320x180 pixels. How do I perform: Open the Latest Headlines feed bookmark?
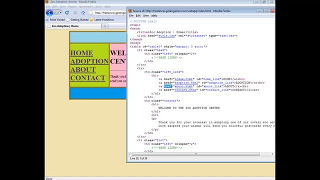click(102, 20)
